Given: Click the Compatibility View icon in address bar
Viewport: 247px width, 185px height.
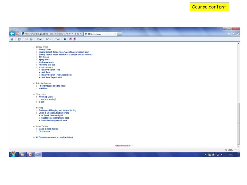Looking at the screenshot, I should coord(75,34).
